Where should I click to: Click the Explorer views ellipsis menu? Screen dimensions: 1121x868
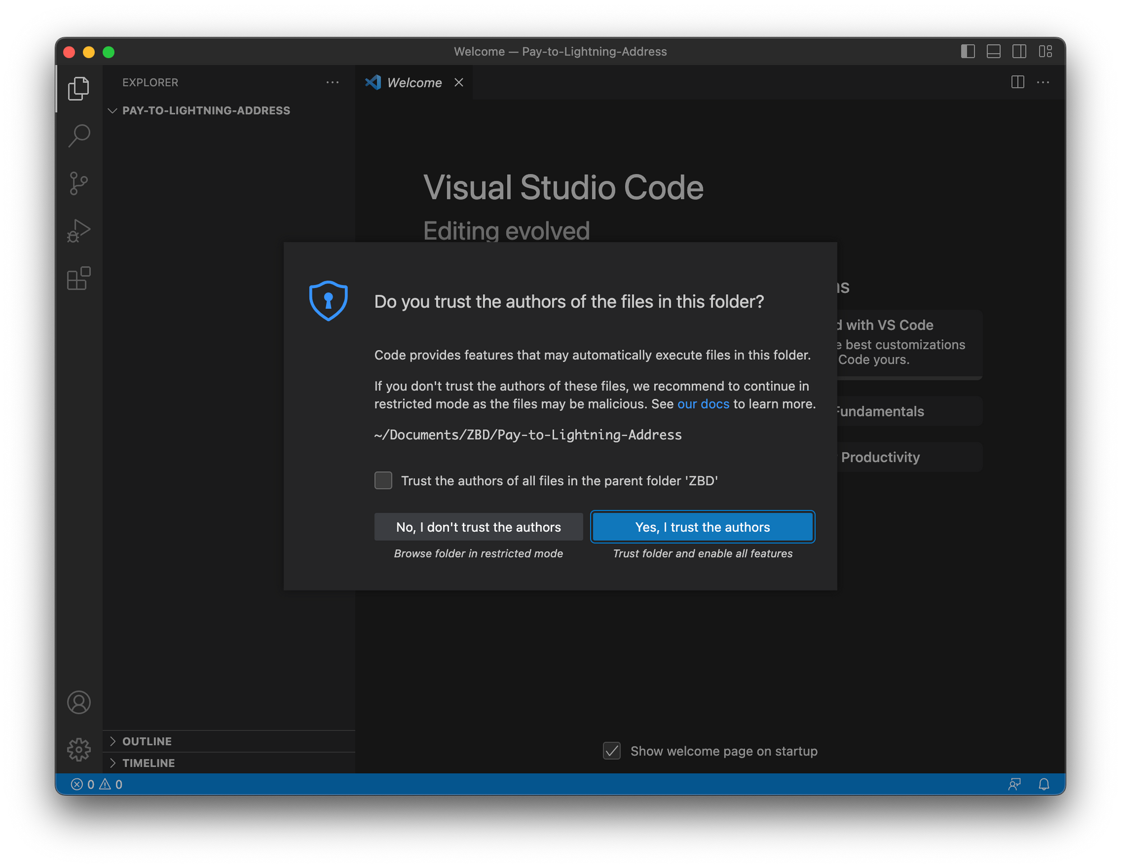pos(332,82)
